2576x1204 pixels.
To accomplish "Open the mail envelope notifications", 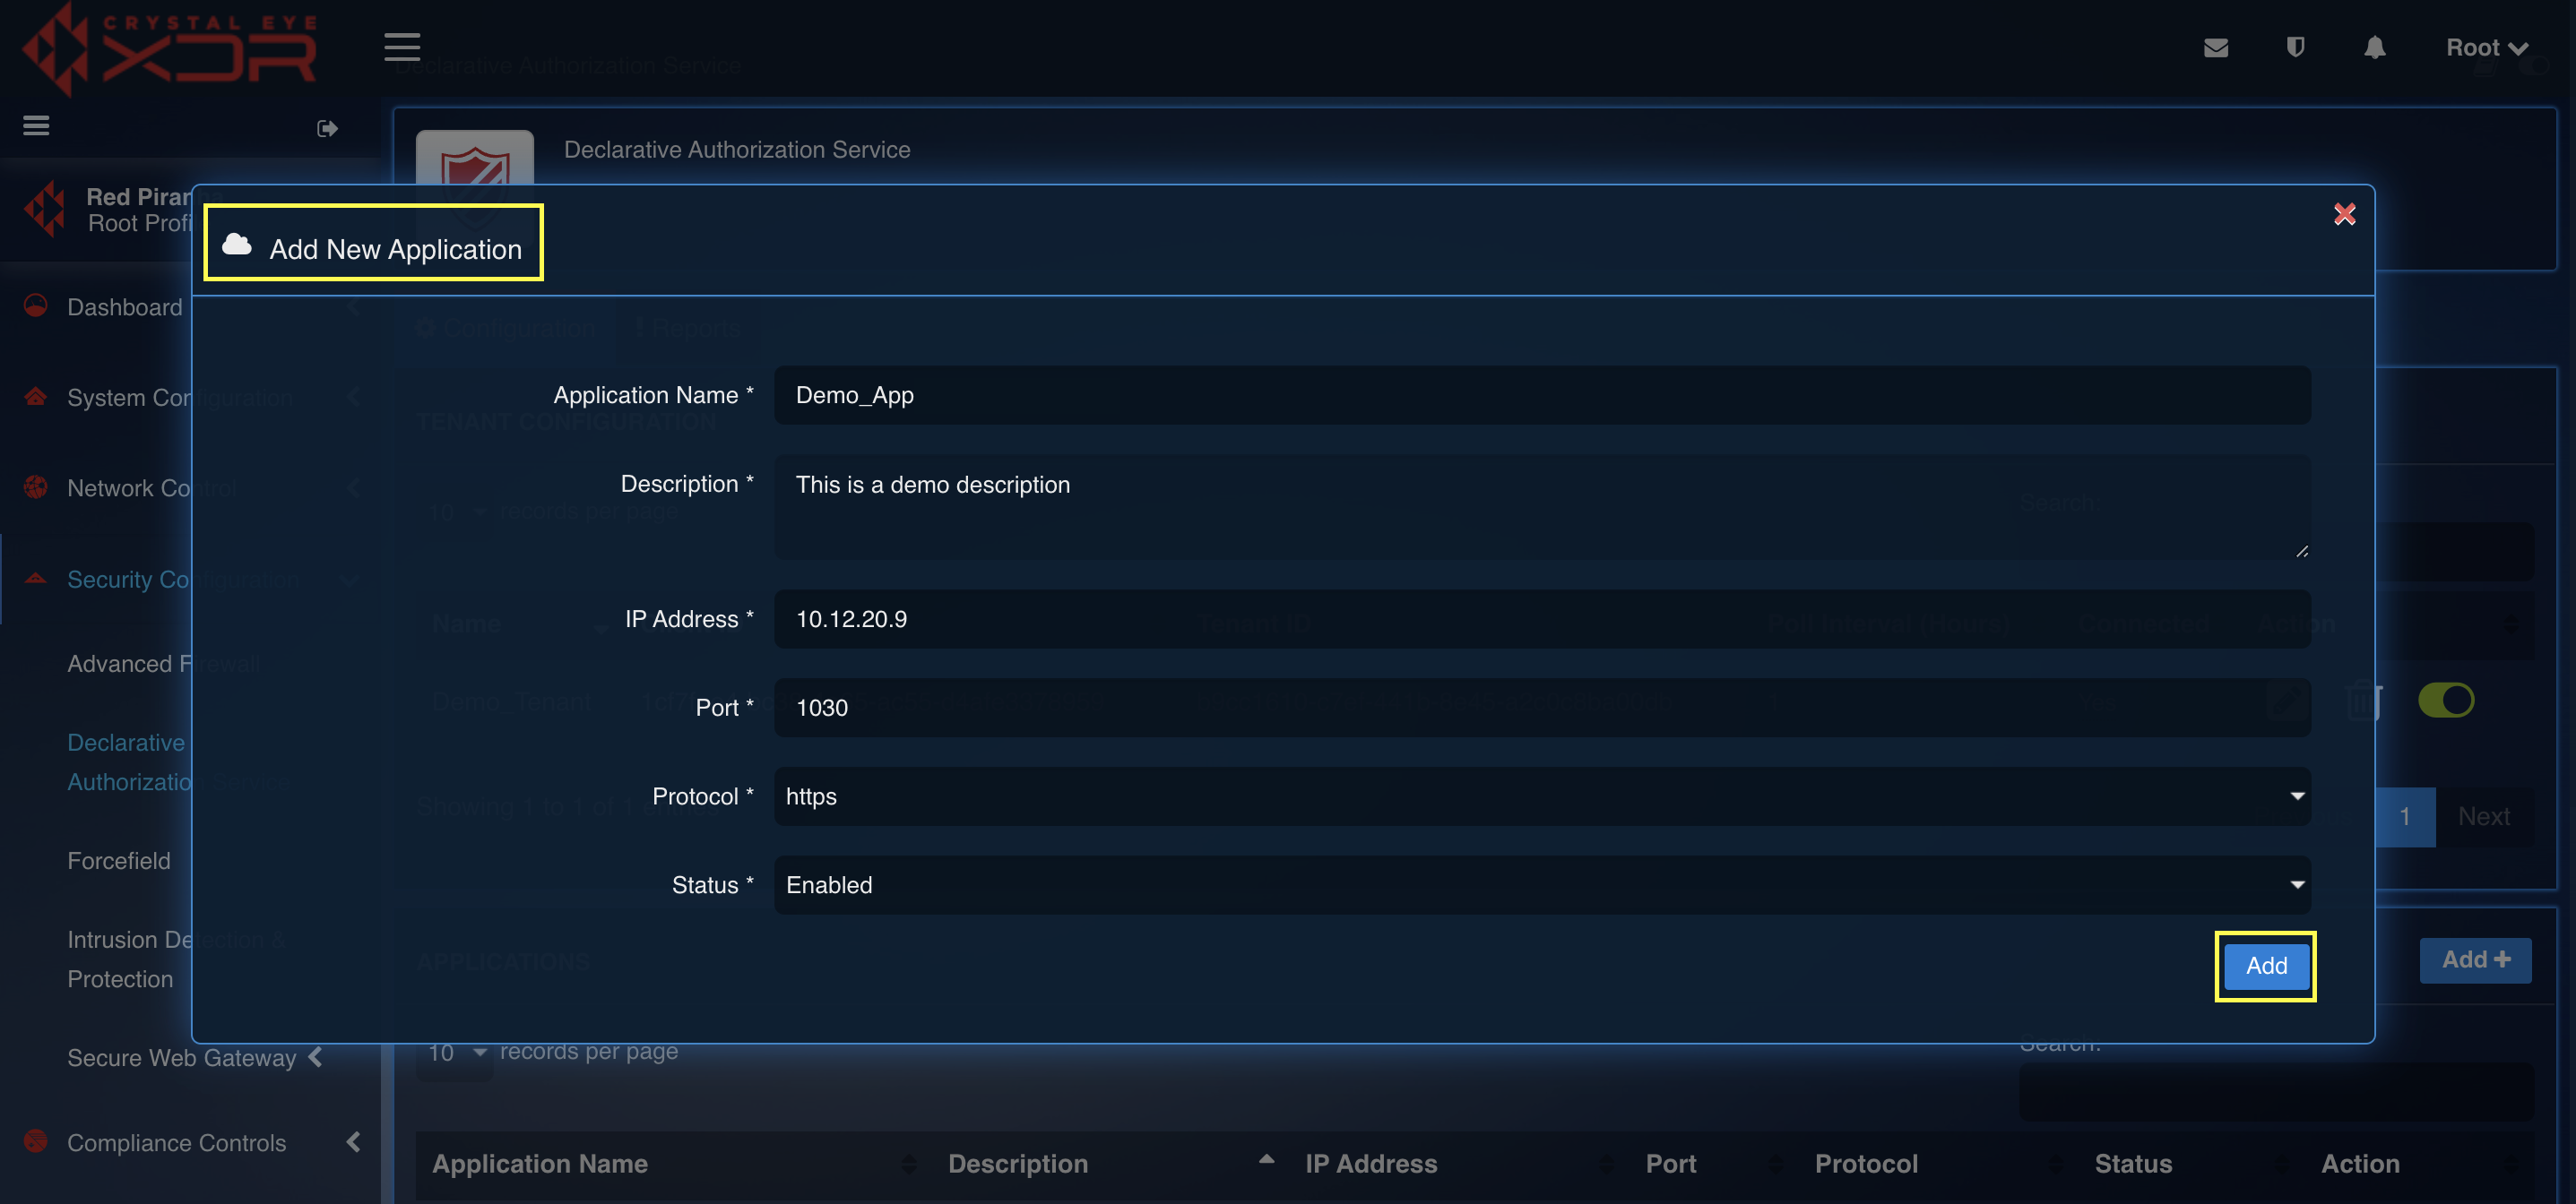I will 2216,48.
